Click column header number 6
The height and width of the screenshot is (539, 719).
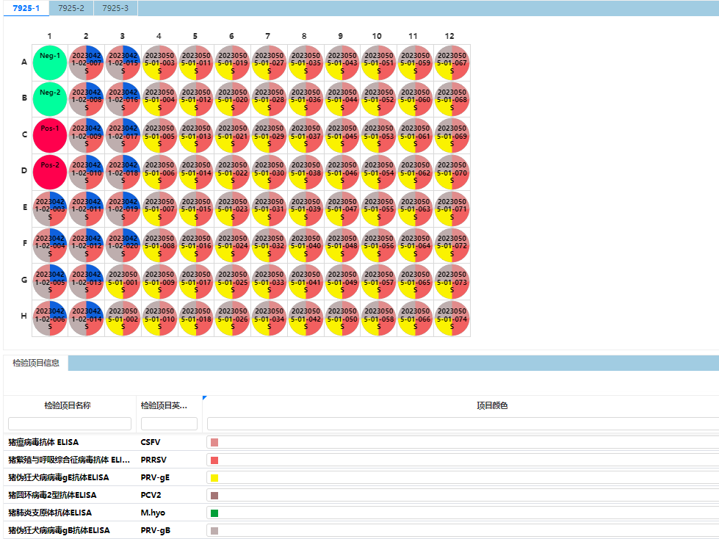coord(232,36)
